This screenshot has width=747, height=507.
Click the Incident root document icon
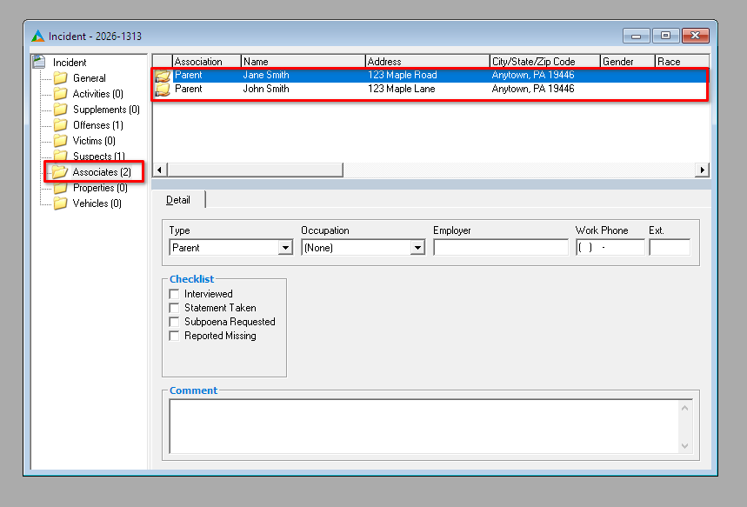coord(38,62)
